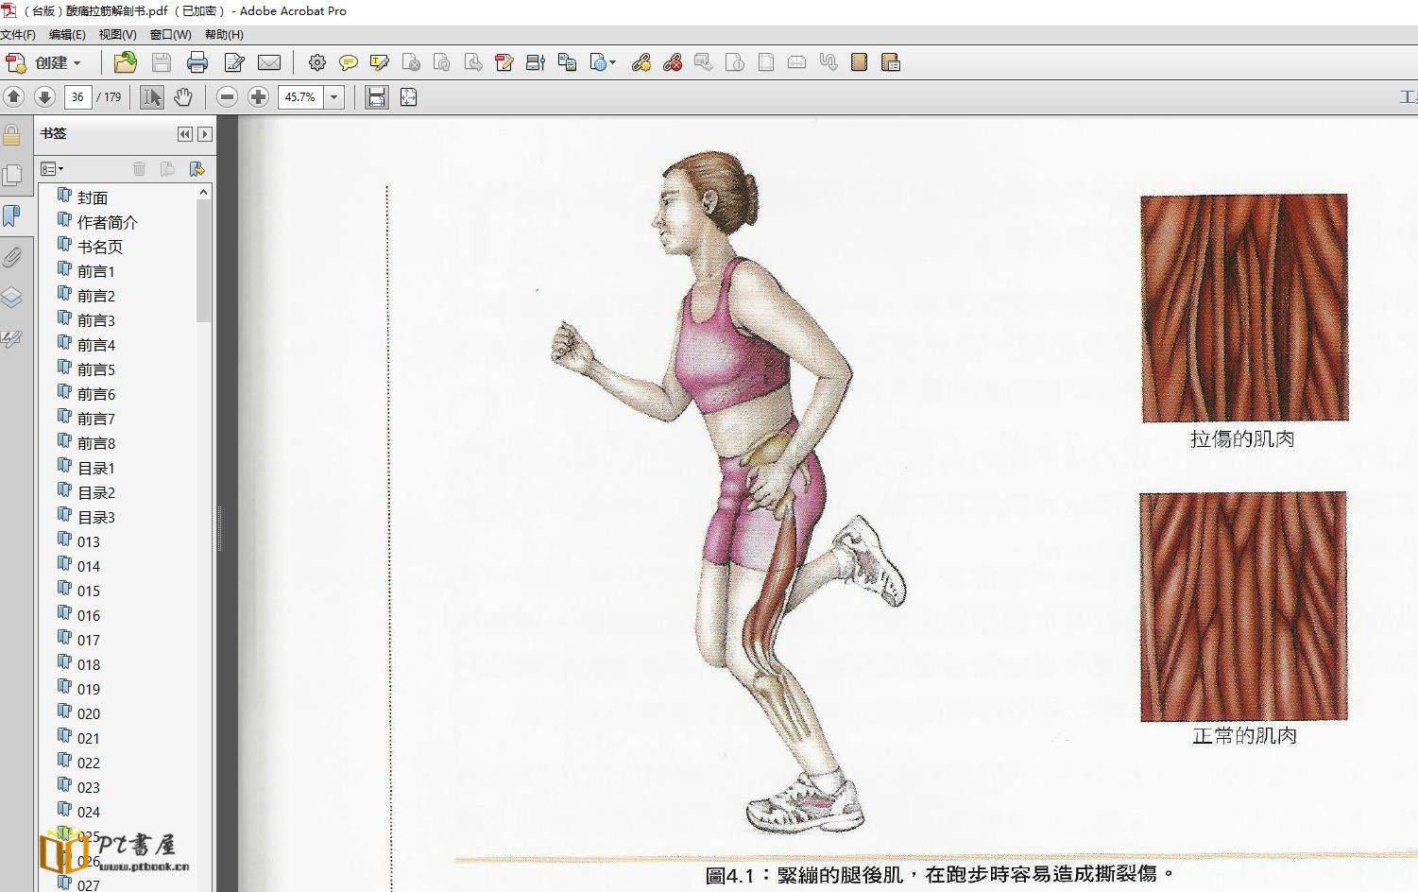Open the bookmarks options menu dropdown

tap(52, 169)
